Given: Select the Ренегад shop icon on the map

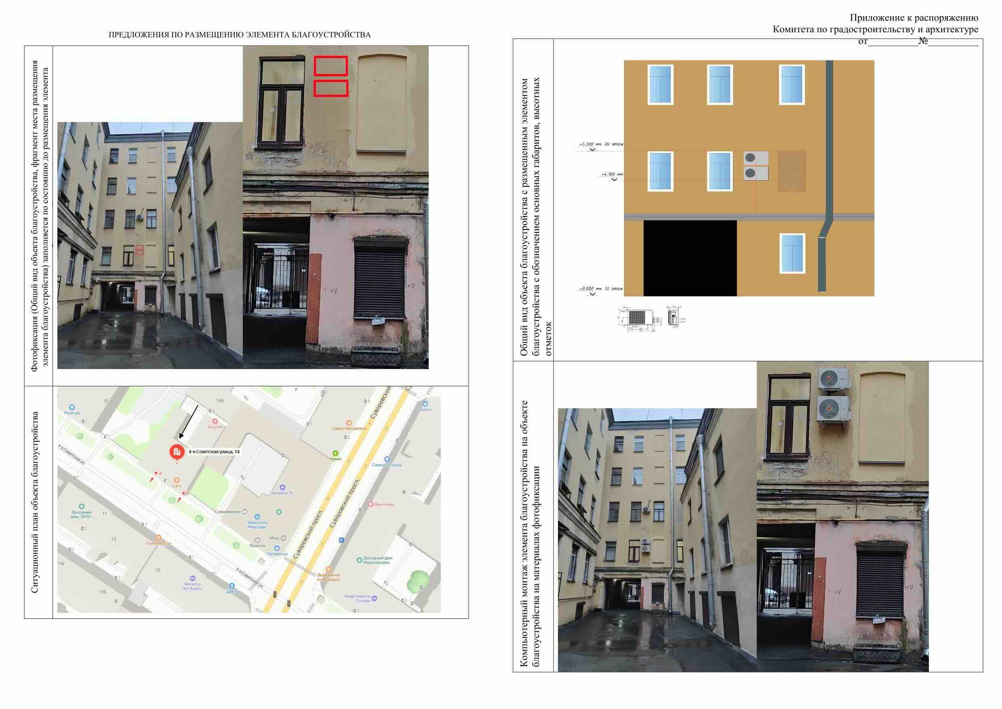Looking at the screenshot, I should pos(72,407).
